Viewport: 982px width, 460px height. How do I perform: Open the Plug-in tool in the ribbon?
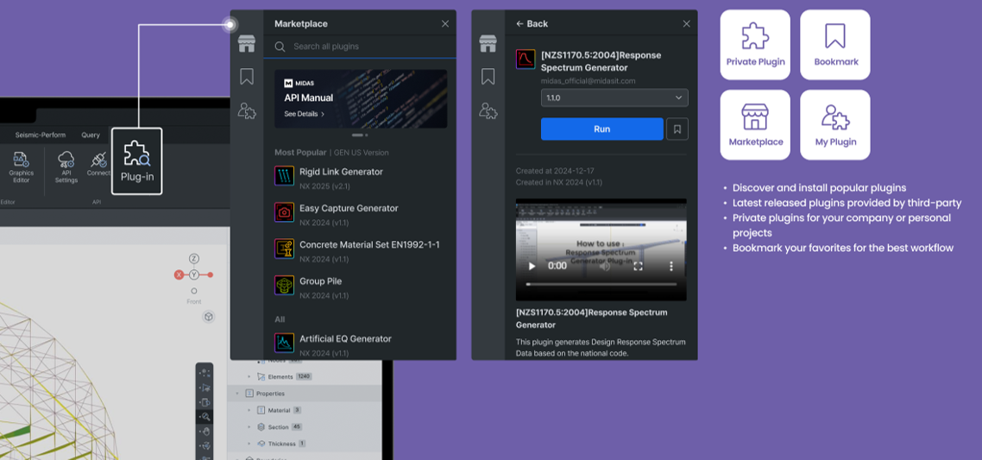click(x=136, y=161)
